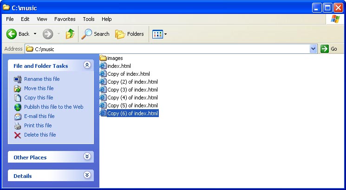Click the E-mail envelope icon
The width and height of the screenshot is (346, 190).
point(18,116)
